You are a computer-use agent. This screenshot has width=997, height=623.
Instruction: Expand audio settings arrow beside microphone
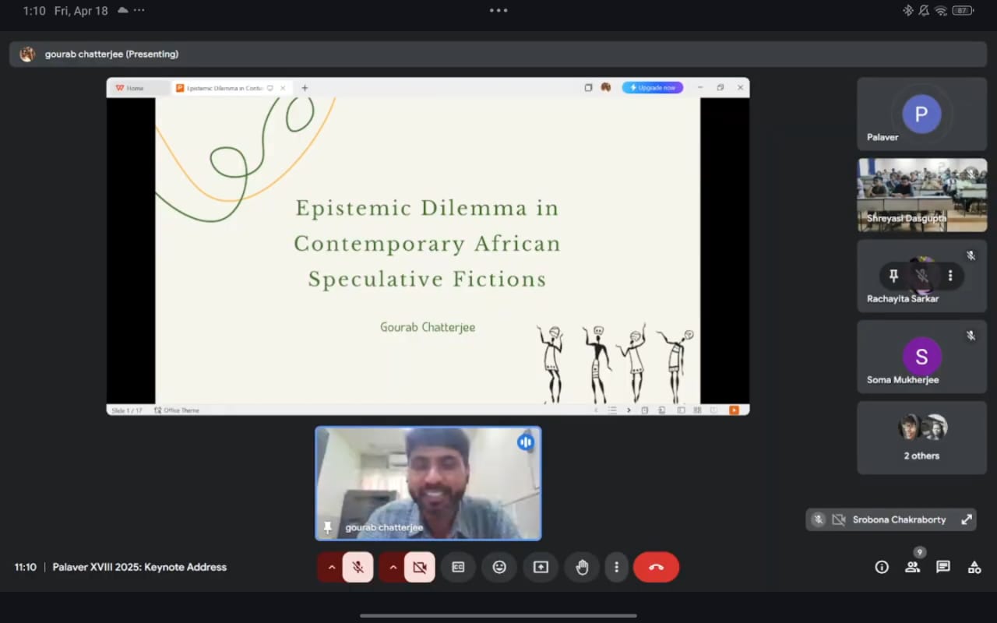331,567
